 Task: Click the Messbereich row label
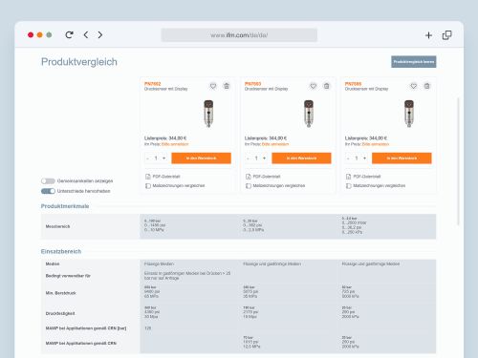point(57,226)
